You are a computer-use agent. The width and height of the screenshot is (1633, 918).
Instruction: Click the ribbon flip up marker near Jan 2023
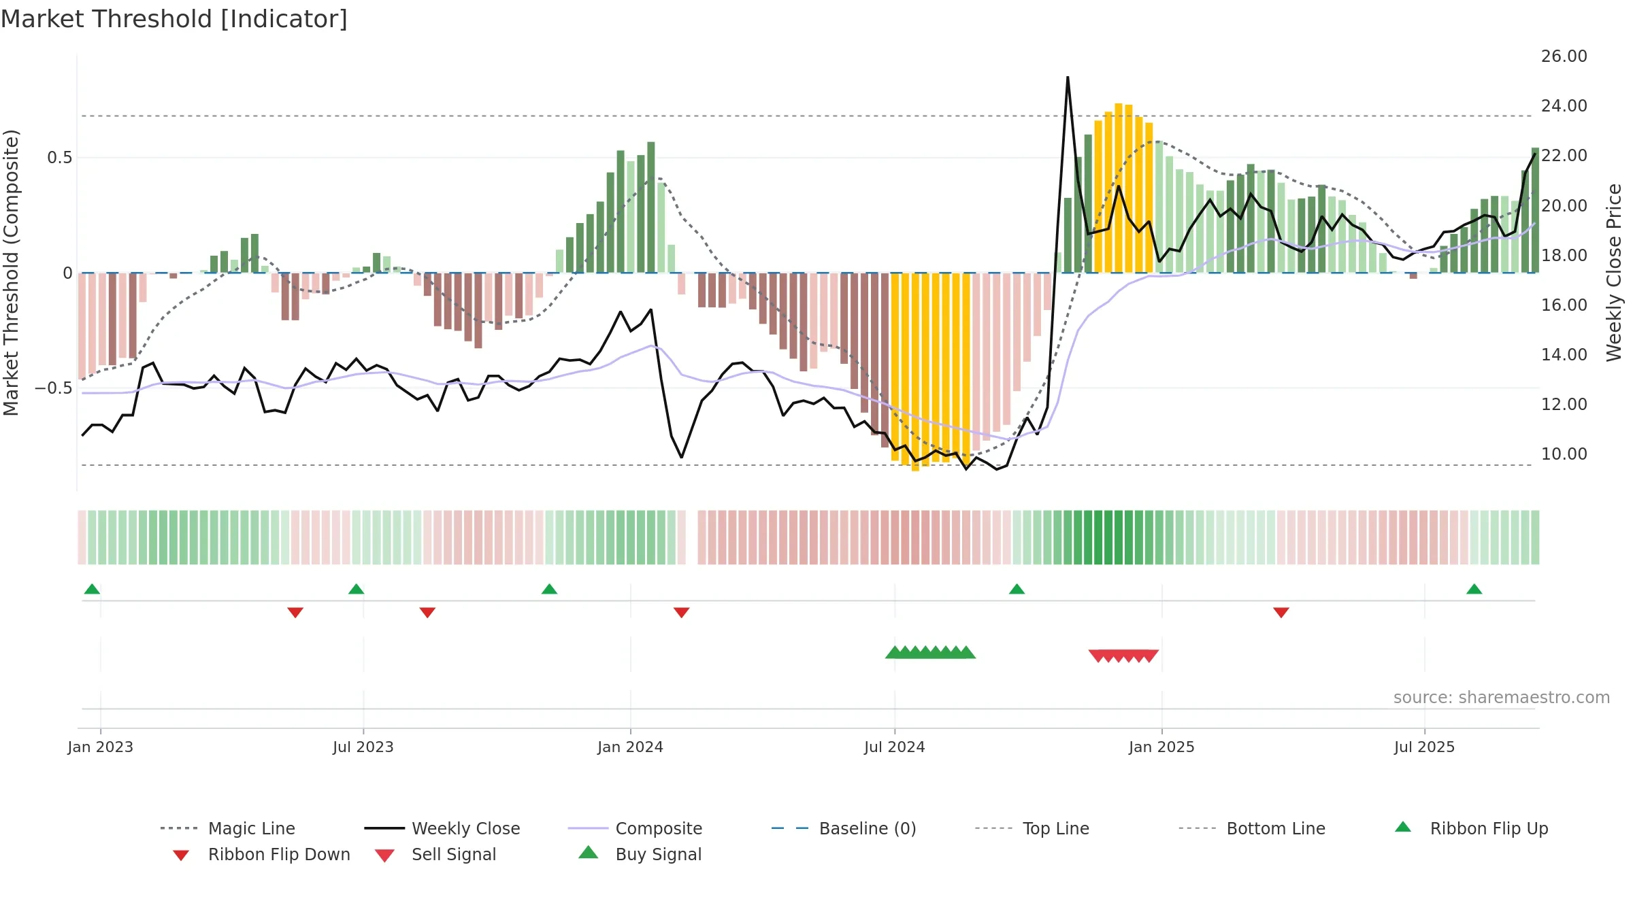(92, 589)
